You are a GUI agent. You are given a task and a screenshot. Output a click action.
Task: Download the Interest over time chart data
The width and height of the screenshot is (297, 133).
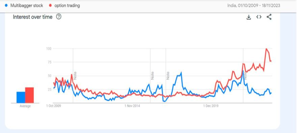pyautogui.click(x=249, y=17)
